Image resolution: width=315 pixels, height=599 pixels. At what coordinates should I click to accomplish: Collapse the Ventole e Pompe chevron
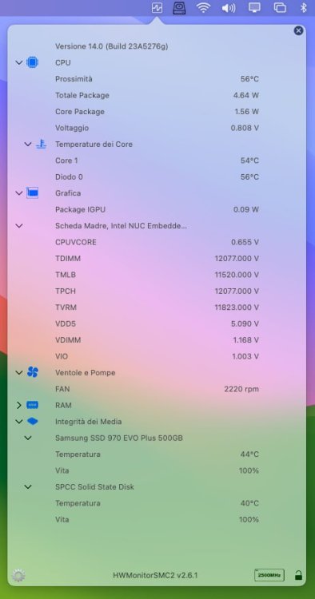coord(18,372)
